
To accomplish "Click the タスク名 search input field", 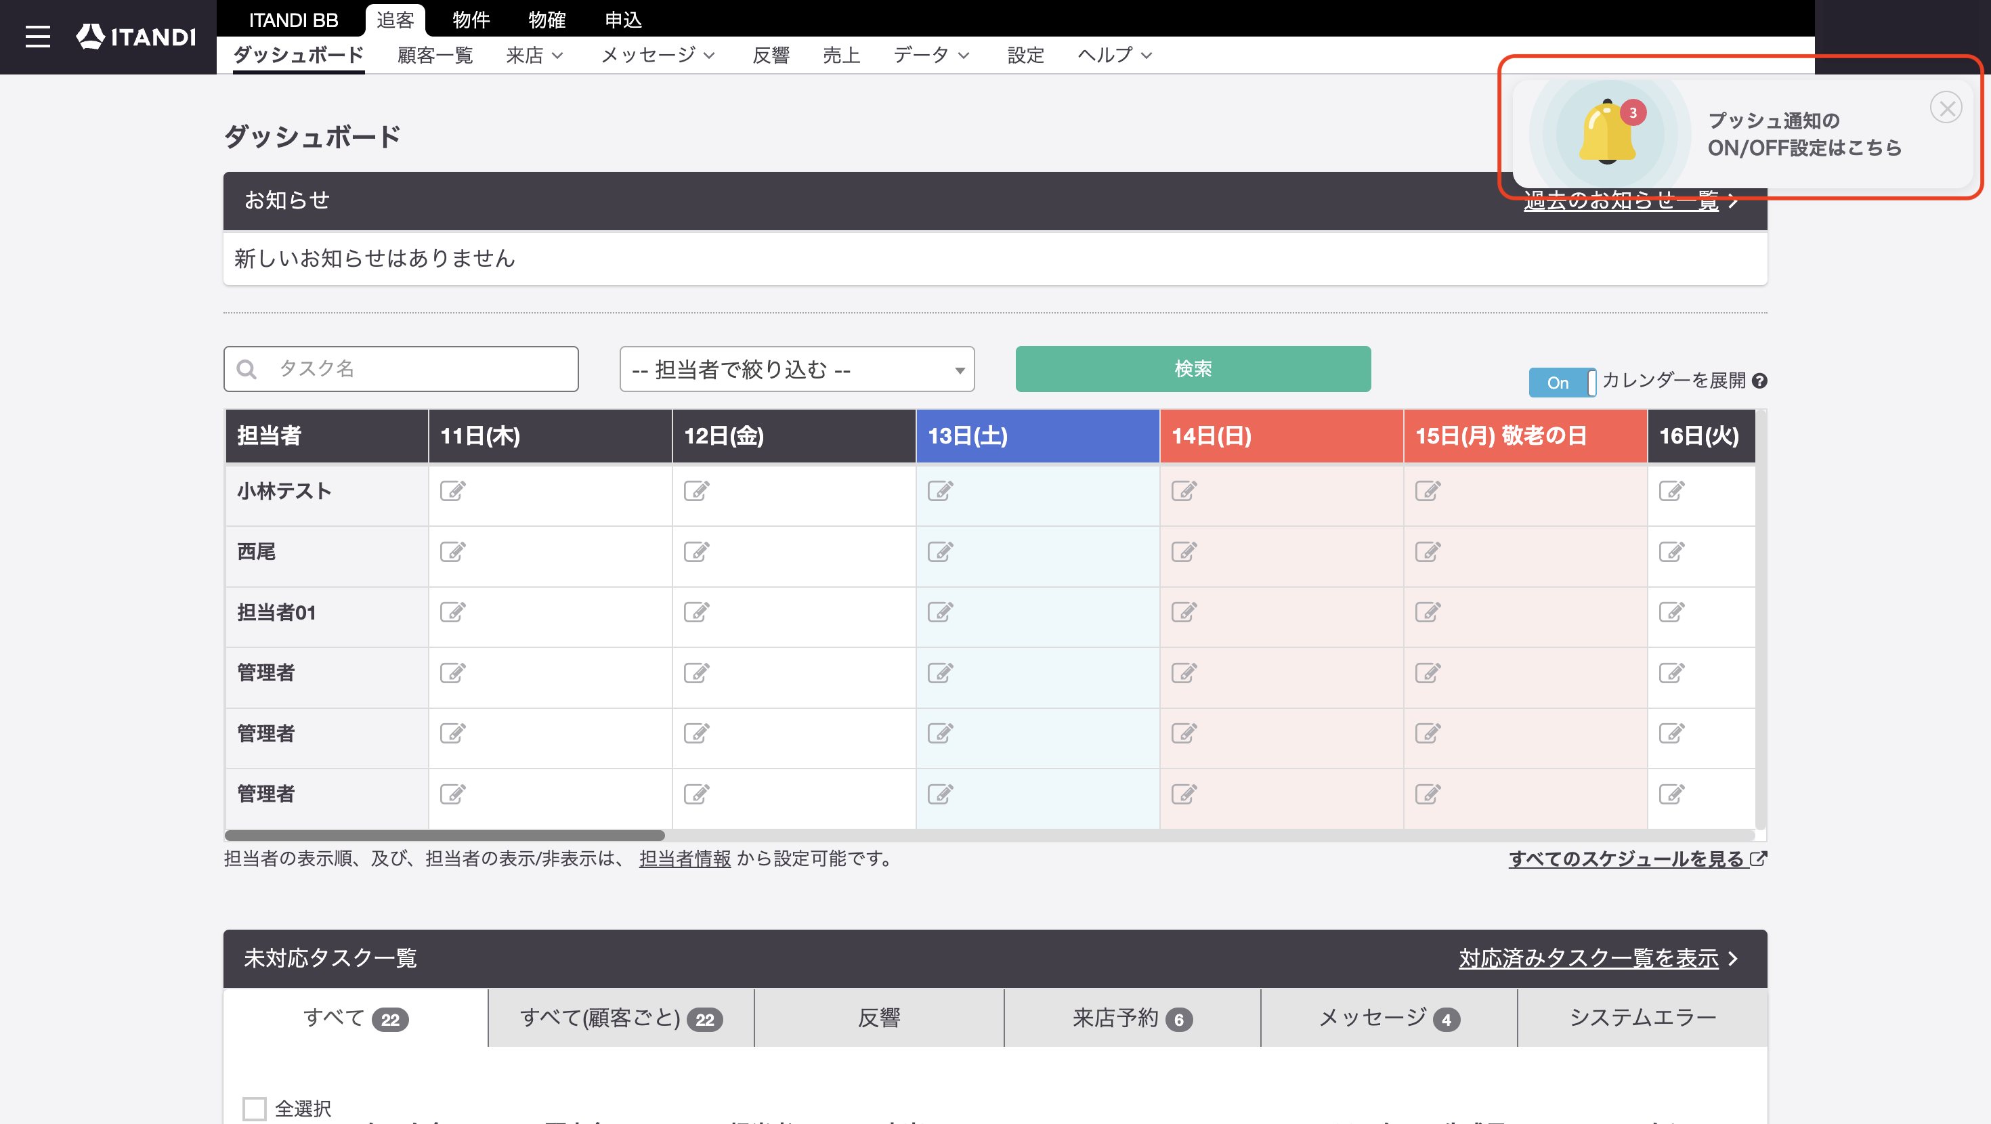I will coord(401,369).
